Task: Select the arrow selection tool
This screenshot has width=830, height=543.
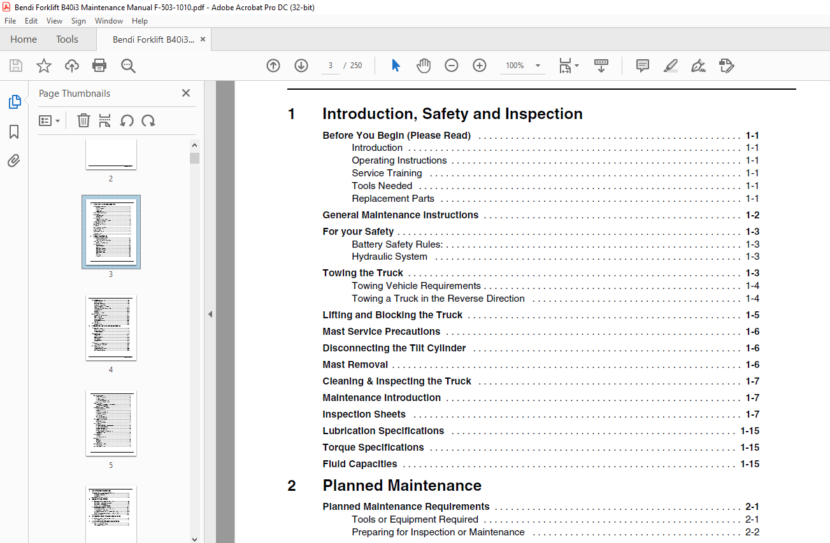Action: [396, 66]
